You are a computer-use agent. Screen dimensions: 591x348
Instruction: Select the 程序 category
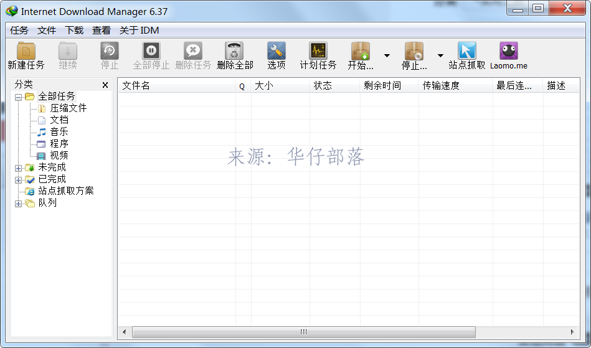pyautogui.click(x=59, y=143)
